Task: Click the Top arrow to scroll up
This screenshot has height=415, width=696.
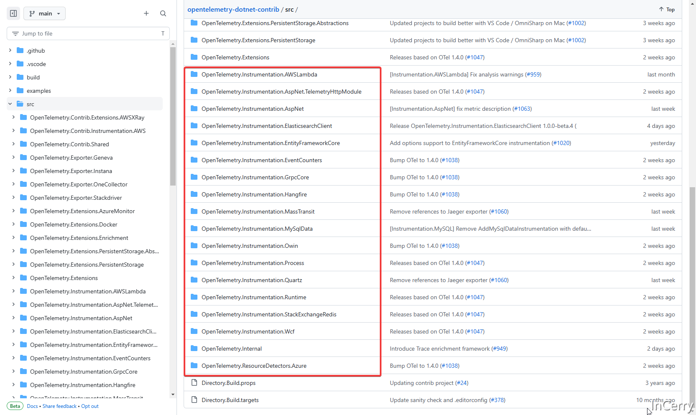Action: (667, 9)
